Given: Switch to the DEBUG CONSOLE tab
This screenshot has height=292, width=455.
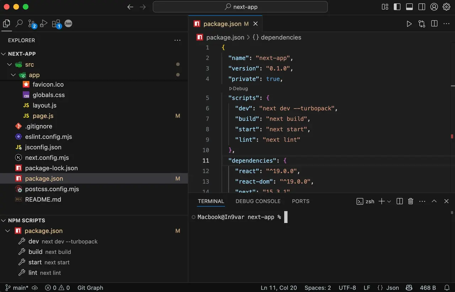Looking at the screenshot, I should 258,201.
